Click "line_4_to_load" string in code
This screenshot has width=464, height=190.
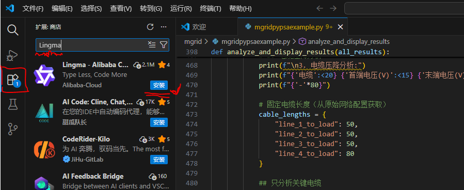tap(306, 153)
